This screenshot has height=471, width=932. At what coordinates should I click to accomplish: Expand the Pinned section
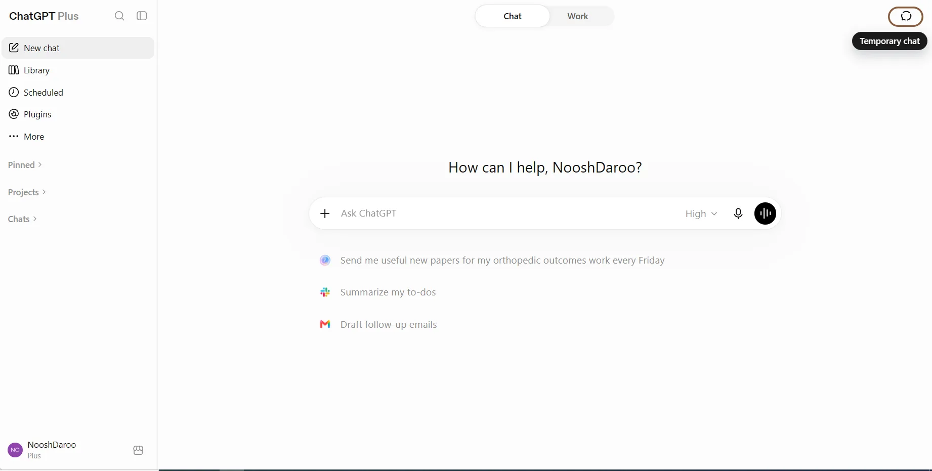[25, 165]
